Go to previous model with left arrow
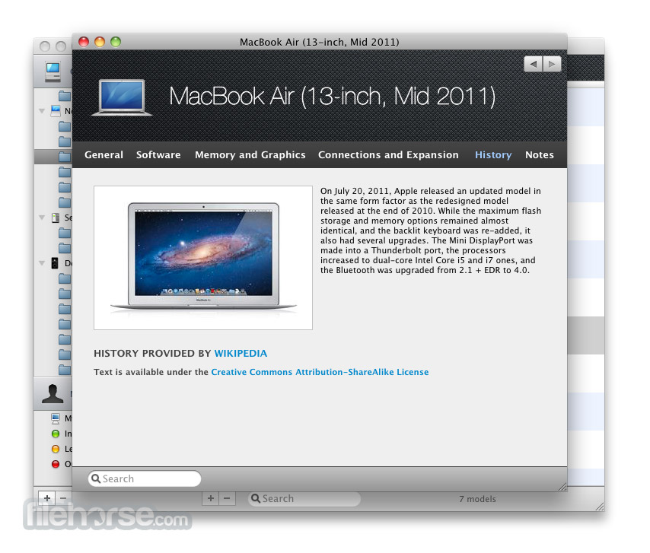This screenshot has width=650, height=553. point(534,64)
